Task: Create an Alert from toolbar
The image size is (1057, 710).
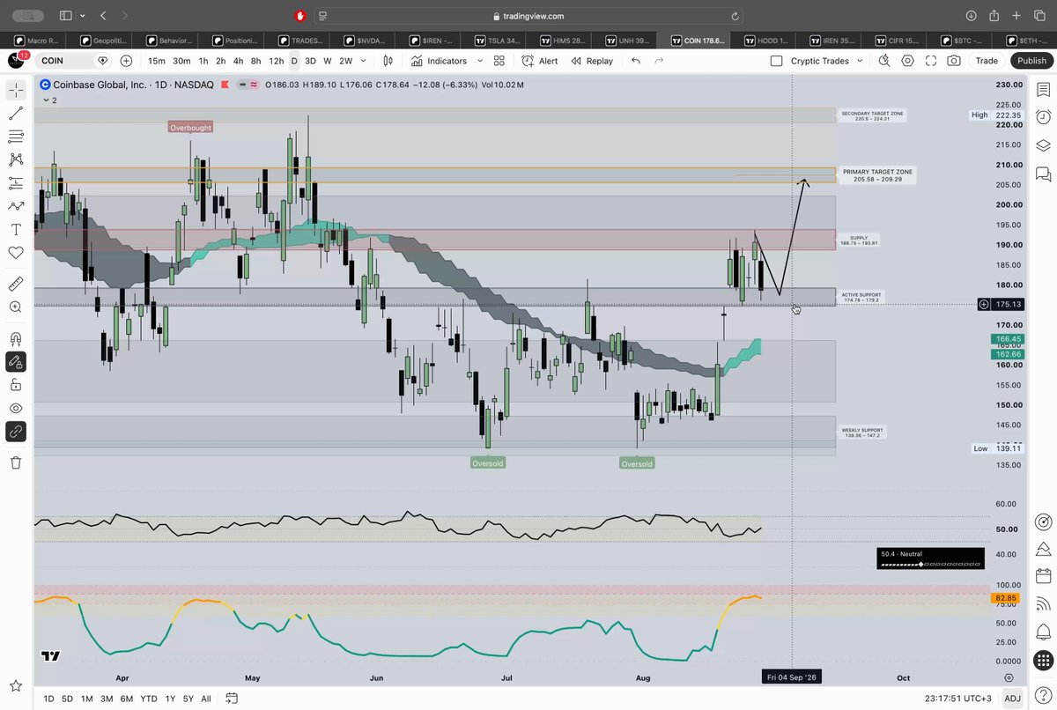Action: (540, 61)
